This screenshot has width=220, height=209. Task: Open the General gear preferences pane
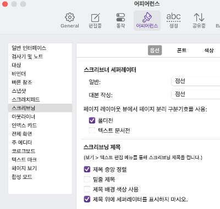coord(70,20)
